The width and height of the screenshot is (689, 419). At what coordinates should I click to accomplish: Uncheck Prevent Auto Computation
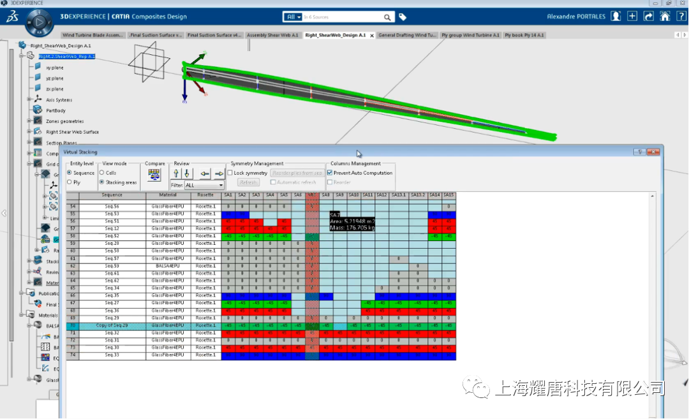[x=330, y=173]
